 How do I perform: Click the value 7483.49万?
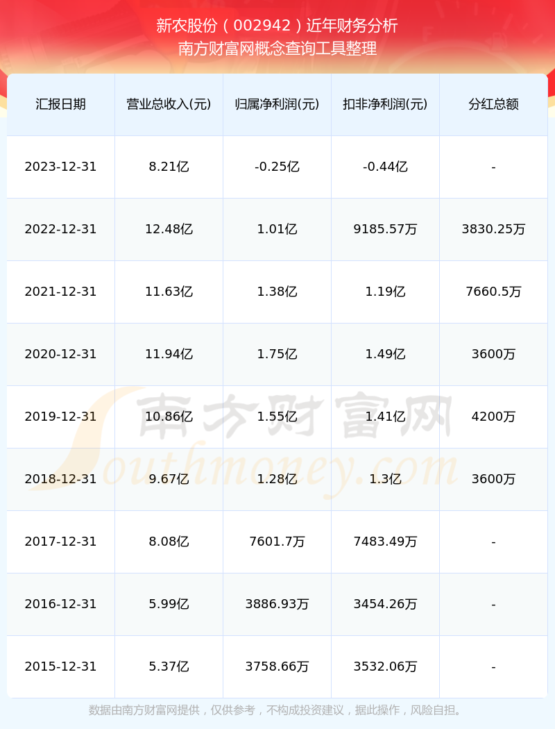click(386, 542)
